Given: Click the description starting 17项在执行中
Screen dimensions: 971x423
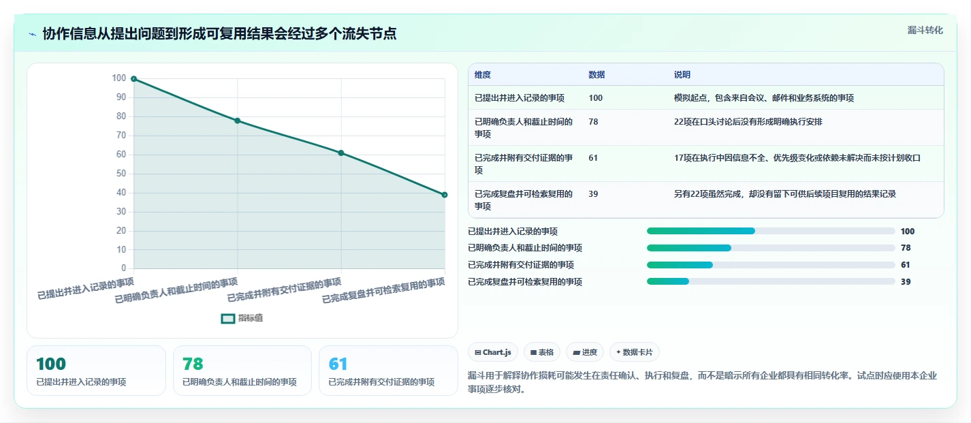Looking at the screenshot, I should [x=797, y=158].
